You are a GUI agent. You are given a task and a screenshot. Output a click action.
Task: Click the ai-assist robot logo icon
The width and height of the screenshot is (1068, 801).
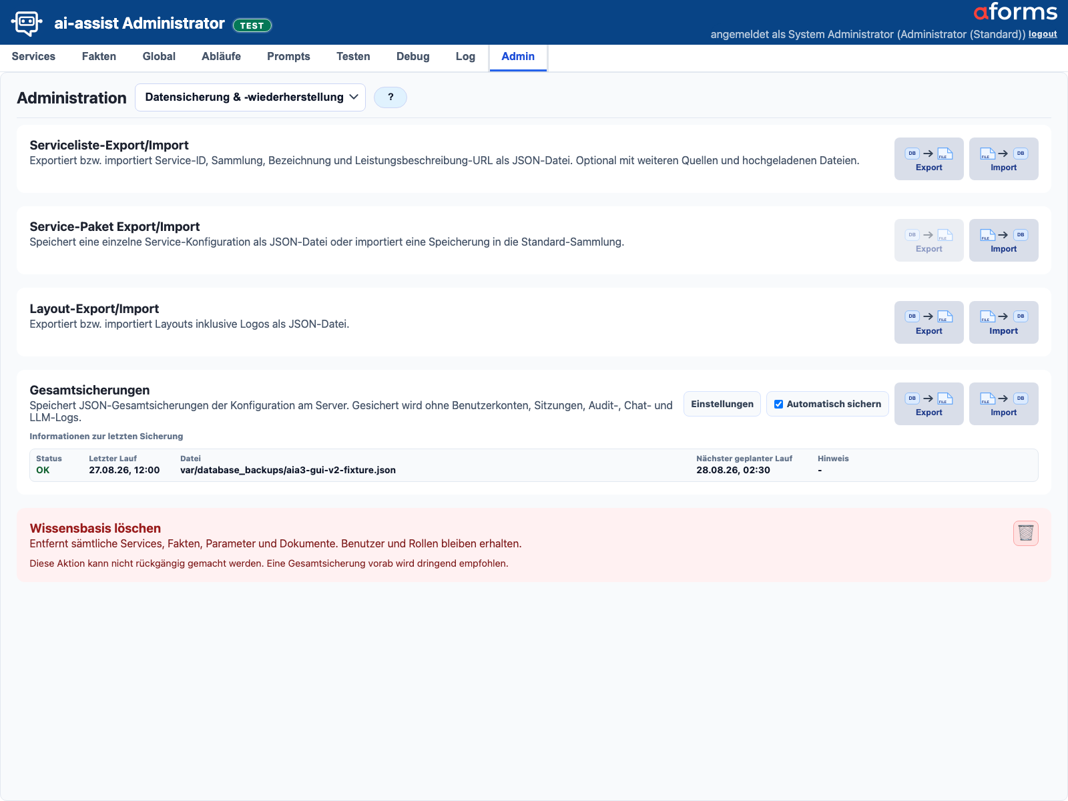coord(27,23)
